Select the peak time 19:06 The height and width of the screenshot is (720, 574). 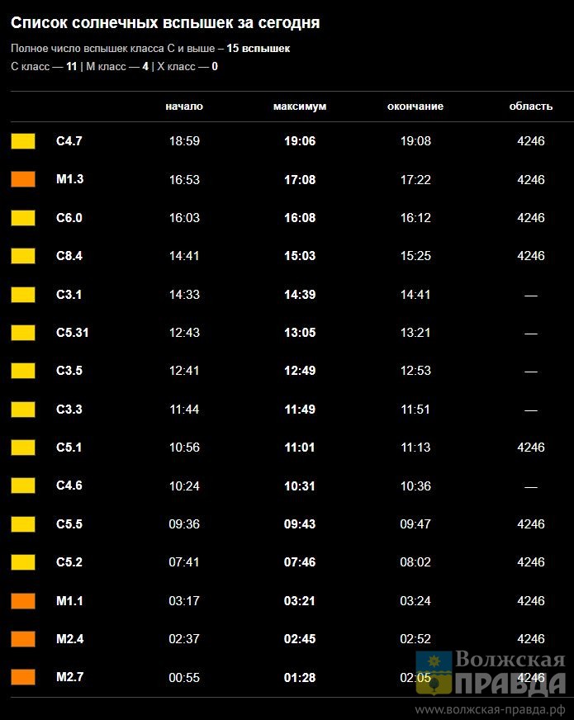(300, 141)
